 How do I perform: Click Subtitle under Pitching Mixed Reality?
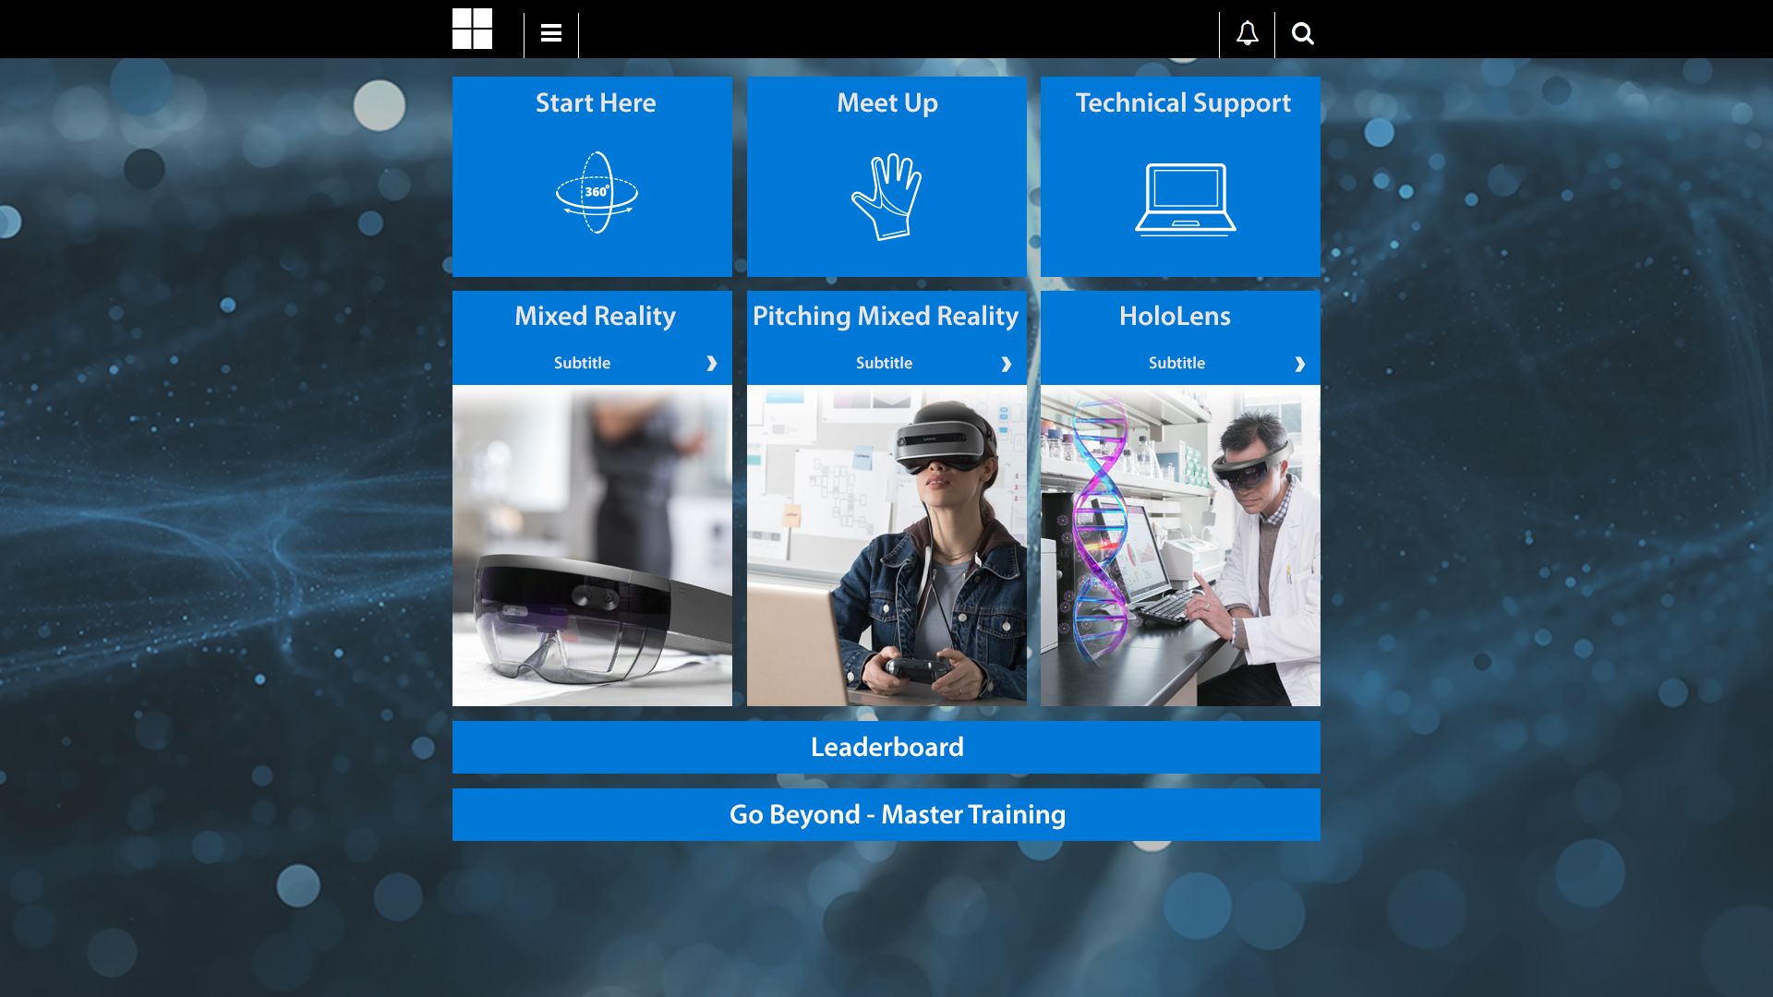[x=884, y=363]
